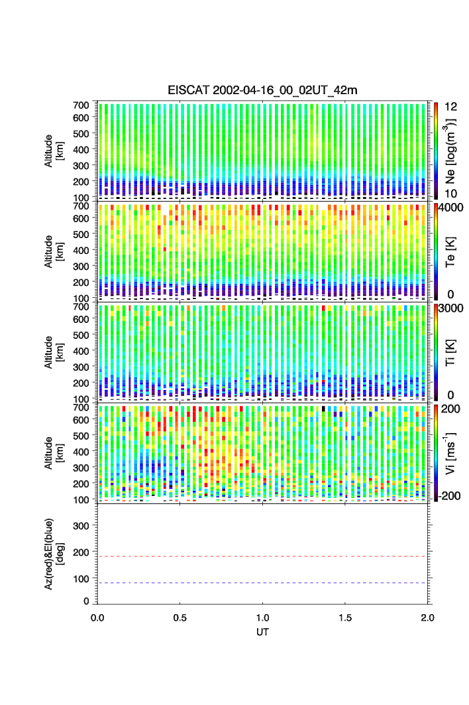Click the 0.0 tick label on UT axis

click(97, 617)
